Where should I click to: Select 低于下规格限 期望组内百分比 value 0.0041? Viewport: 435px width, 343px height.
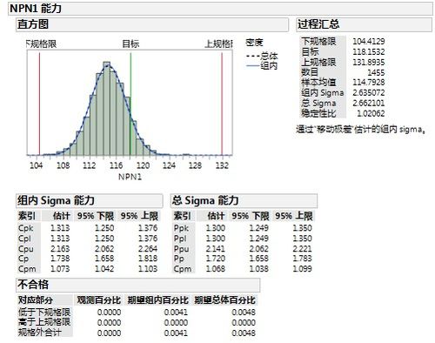pyautogui.click(x=176, y=313)
